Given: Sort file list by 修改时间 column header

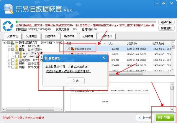Looking at the screenshot, I should 162,43.
